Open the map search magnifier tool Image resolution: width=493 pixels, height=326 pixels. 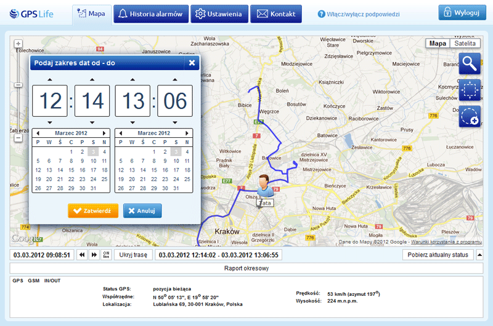pyautogui.click(x=470, y=64)
